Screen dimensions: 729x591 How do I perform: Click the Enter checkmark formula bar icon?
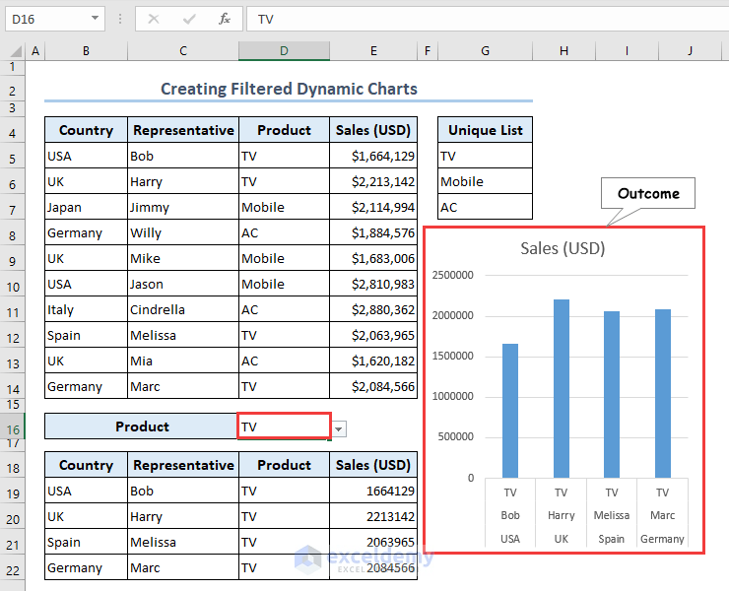(189, 19)
